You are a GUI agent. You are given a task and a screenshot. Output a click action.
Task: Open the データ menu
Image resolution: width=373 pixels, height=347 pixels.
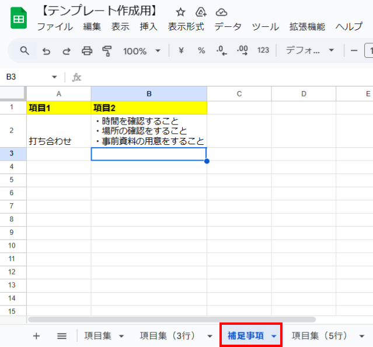click(x=228, y=27)
